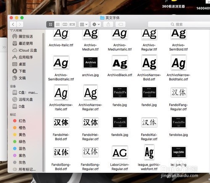Viewport: 210px width, 183px height.
Task: Select ArchivoNarrow-Bold.otf file icon
Action: click(149, 63)
